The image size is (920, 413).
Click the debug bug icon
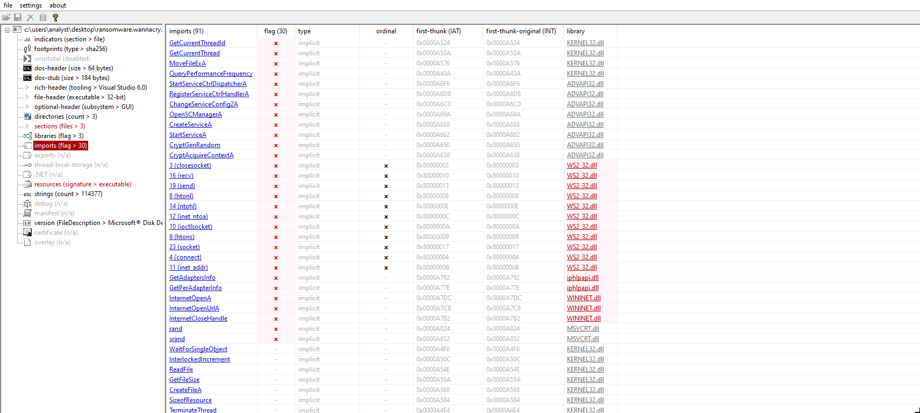click(x=27, y=204)
